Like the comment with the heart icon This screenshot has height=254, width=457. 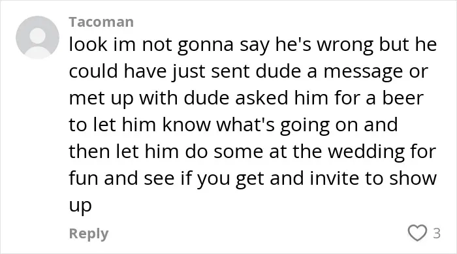point(417,233)
